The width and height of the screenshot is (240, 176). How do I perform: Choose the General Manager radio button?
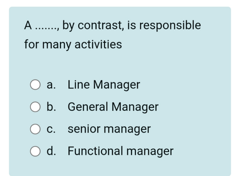35,107
